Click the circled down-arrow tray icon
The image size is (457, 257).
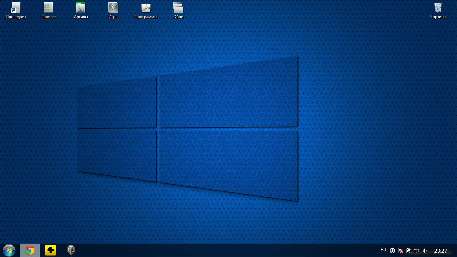pos(392,251)
